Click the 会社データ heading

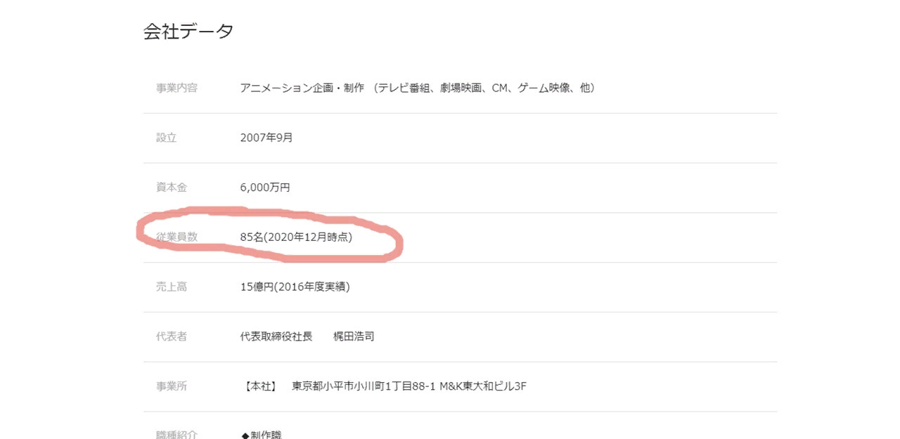(x=188, y=32)
